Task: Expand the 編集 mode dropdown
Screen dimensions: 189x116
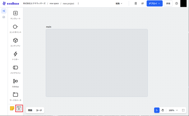Action: point(119,4)
